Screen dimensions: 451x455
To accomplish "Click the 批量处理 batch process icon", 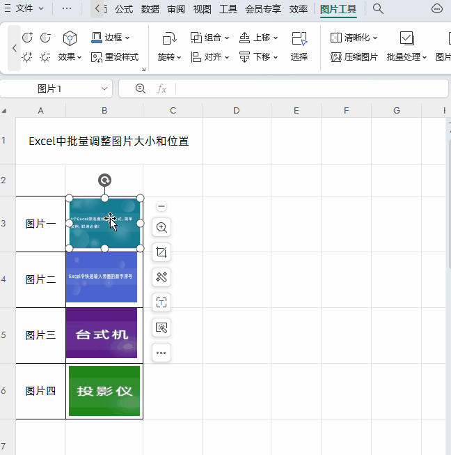I will pyautogui.click(x=407, y=38).
